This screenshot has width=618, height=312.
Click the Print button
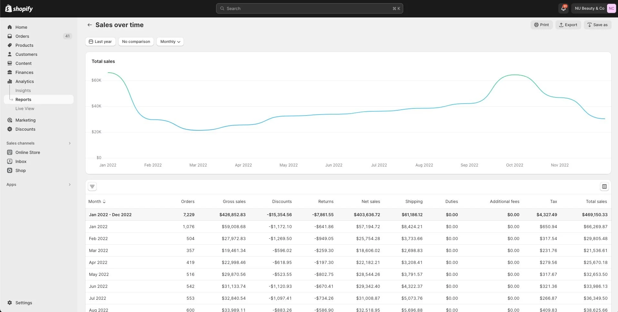pyautogui.click(x=542, y=25)
